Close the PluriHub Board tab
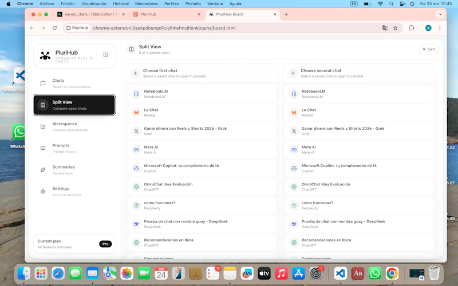Viewport: 458px width, 286px height. [275, 14]
